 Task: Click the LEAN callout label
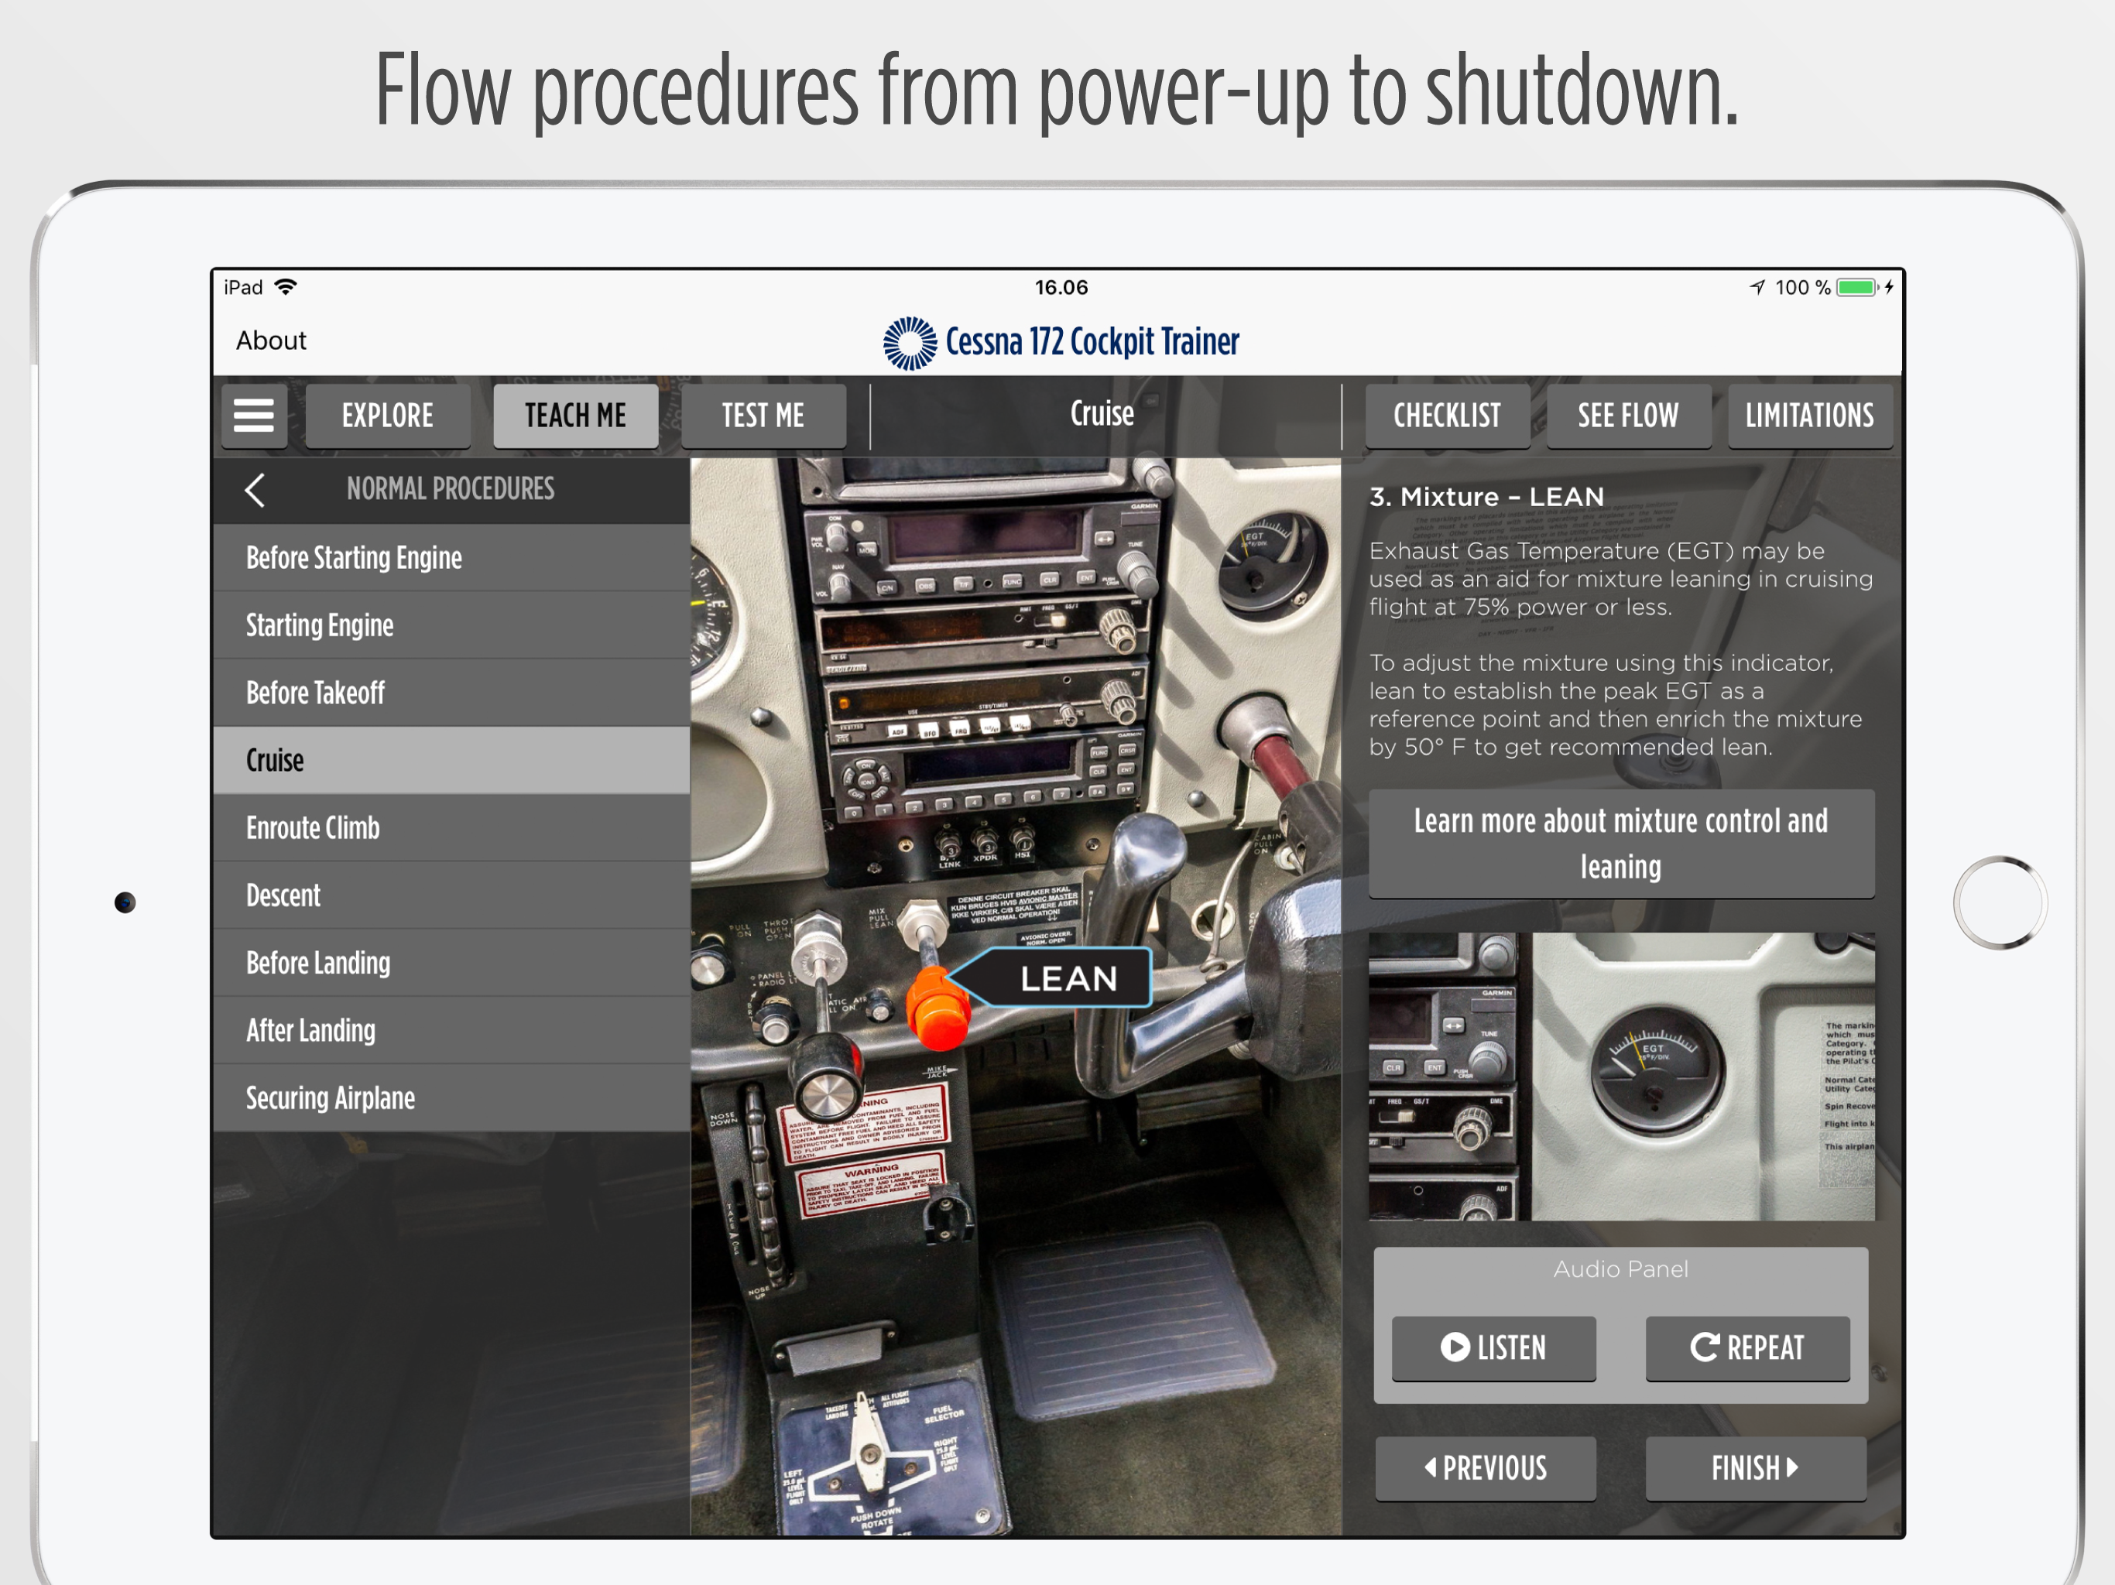tap(1067, 978)
